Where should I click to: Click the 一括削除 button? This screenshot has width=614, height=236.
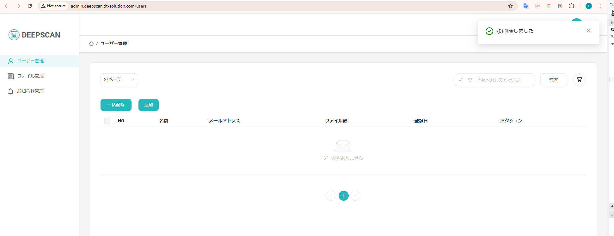[x=116, y=105]
